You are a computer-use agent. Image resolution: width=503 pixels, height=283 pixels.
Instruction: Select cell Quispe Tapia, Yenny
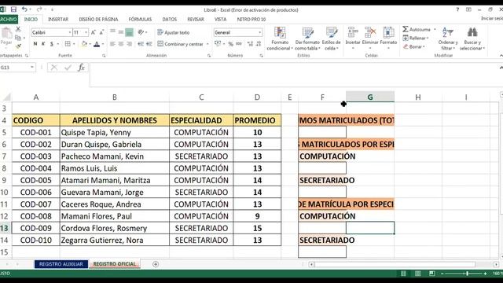pos(115,133)
